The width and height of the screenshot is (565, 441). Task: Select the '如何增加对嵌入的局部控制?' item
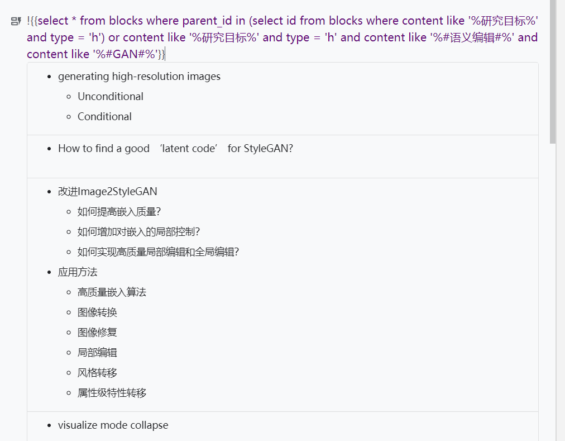click(138, 232)
